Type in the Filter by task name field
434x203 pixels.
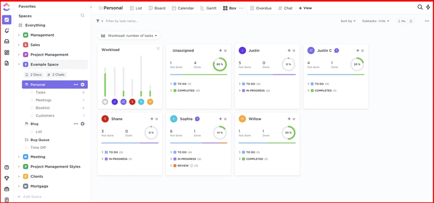tap(122, 21)
